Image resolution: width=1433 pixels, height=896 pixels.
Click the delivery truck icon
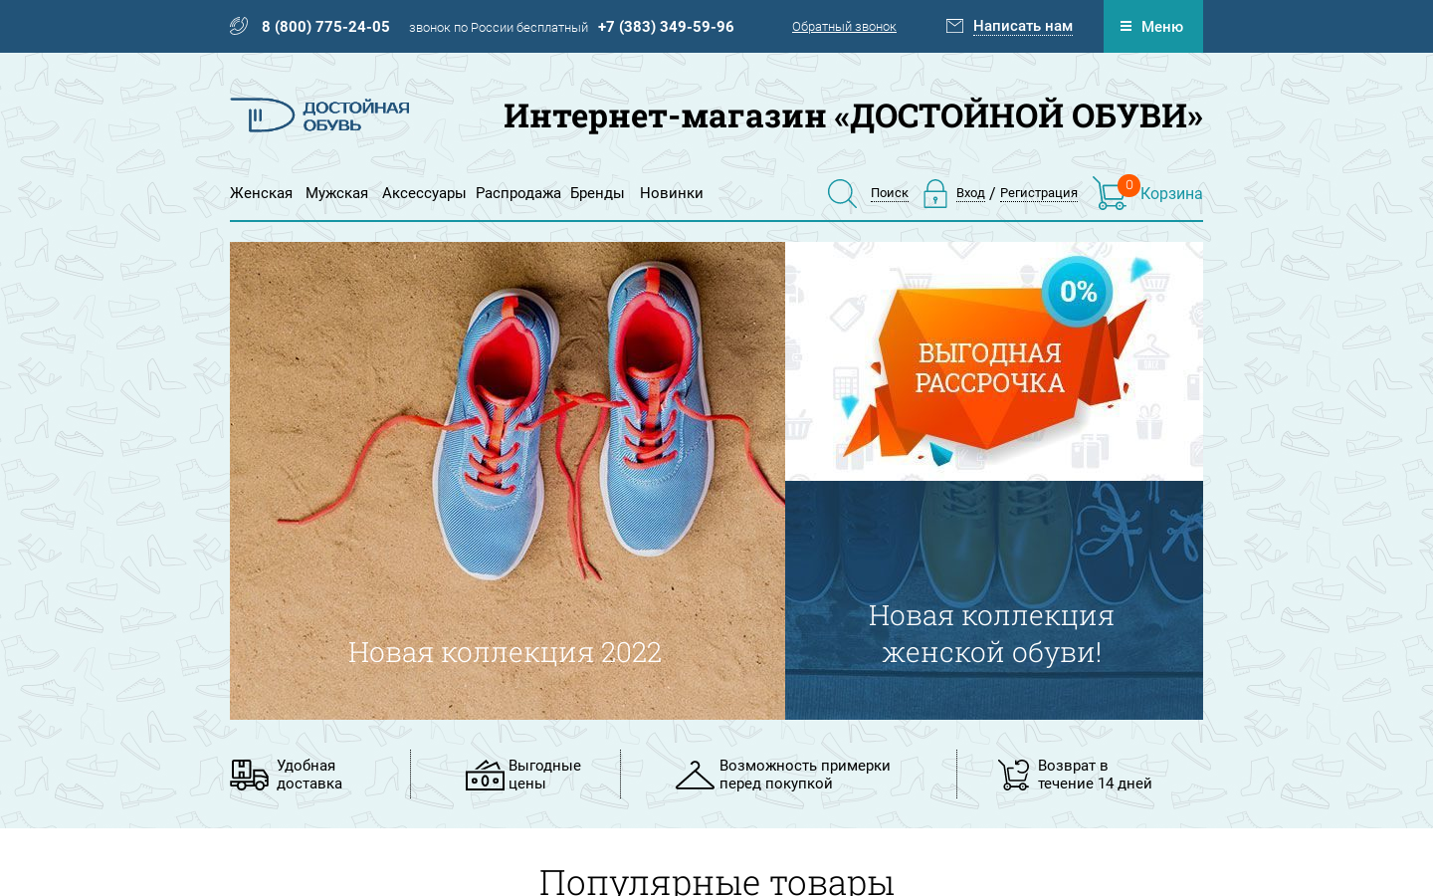(249, 775)
